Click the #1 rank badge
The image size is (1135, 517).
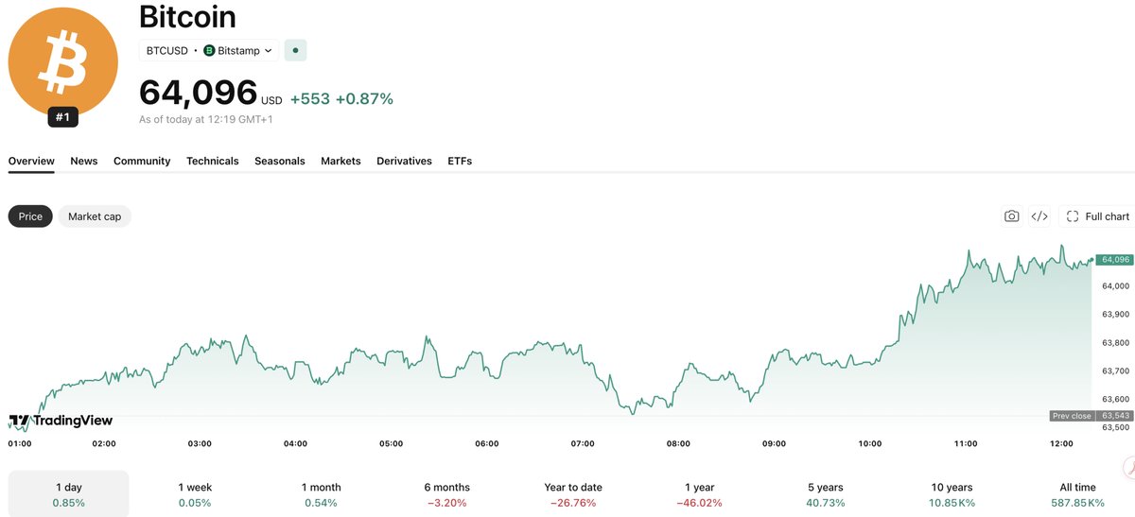tap(62, 117)
